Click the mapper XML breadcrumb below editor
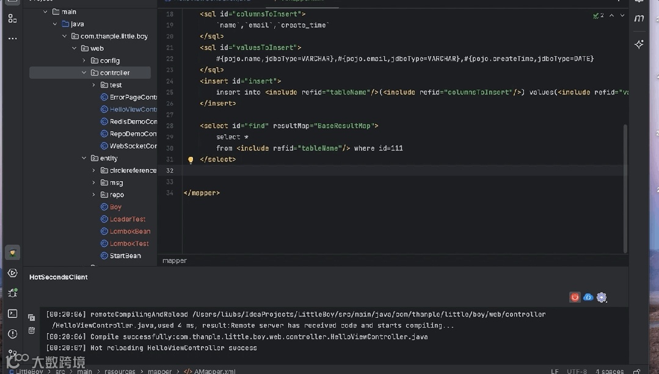This screenshot has height=374, width=659. pyautogui.click(x=175, y=261)
